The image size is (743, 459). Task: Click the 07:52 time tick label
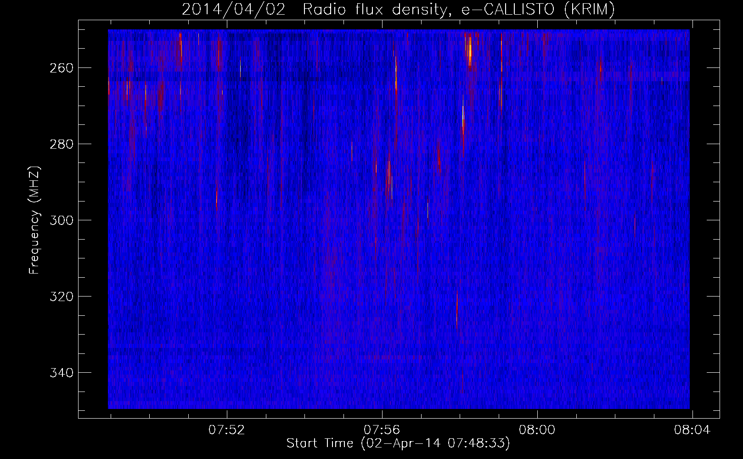point(227,430)
